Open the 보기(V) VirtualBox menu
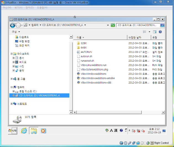The height and width of the screenshot is (147, 174). point(19,7)
